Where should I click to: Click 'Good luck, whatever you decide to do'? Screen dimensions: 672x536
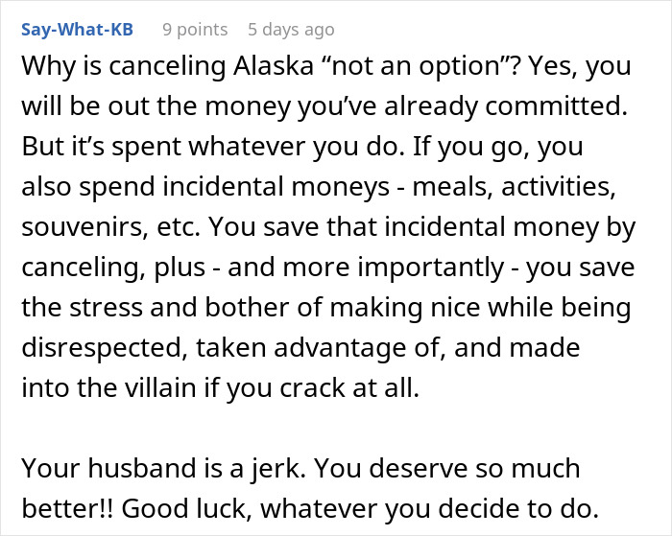click(x=360, y=508)
